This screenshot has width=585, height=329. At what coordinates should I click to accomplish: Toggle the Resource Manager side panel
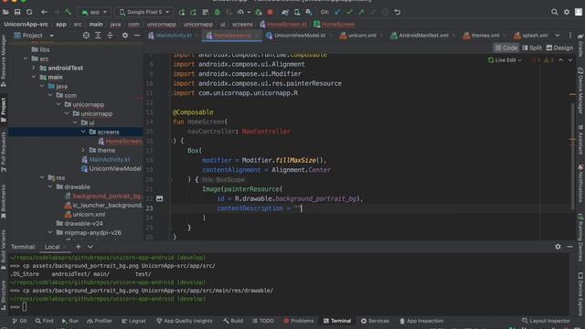pyautogui.click(x=4, y=61)
